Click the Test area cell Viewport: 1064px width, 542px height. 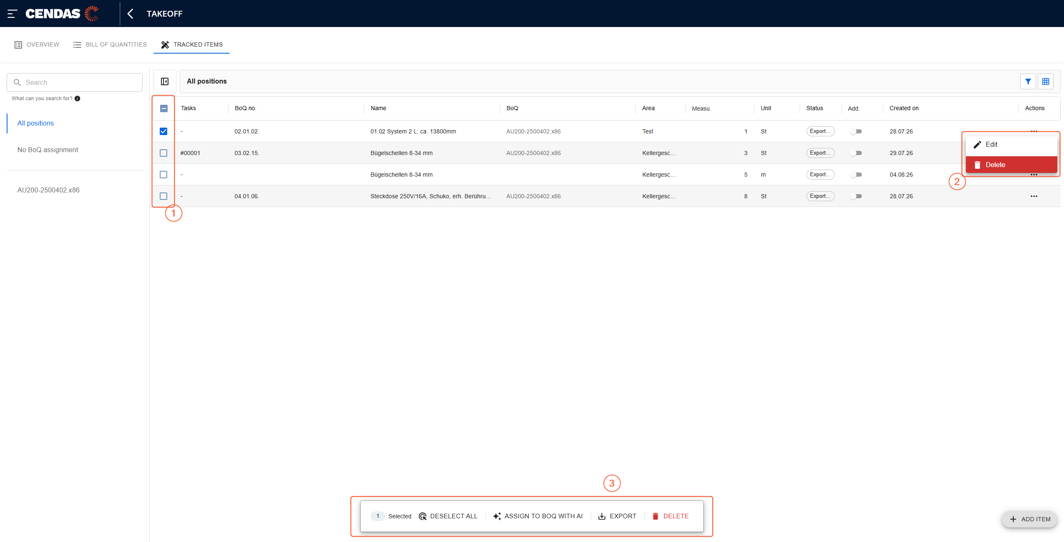coord(648,131)
